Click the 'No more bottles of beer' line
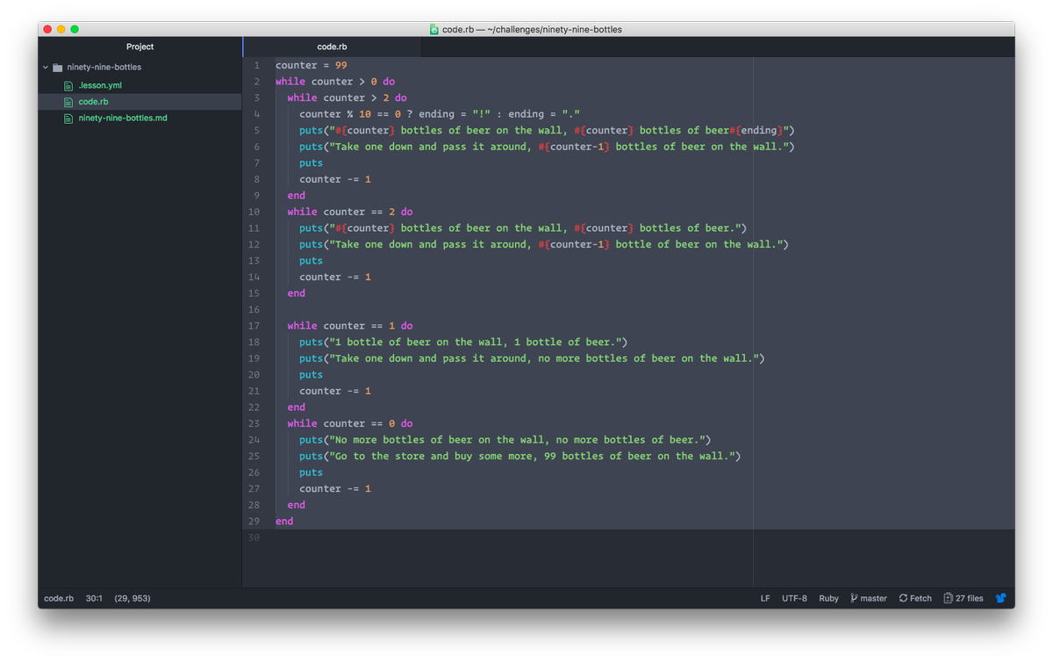The image size is (1053, 663). [505, 440]
